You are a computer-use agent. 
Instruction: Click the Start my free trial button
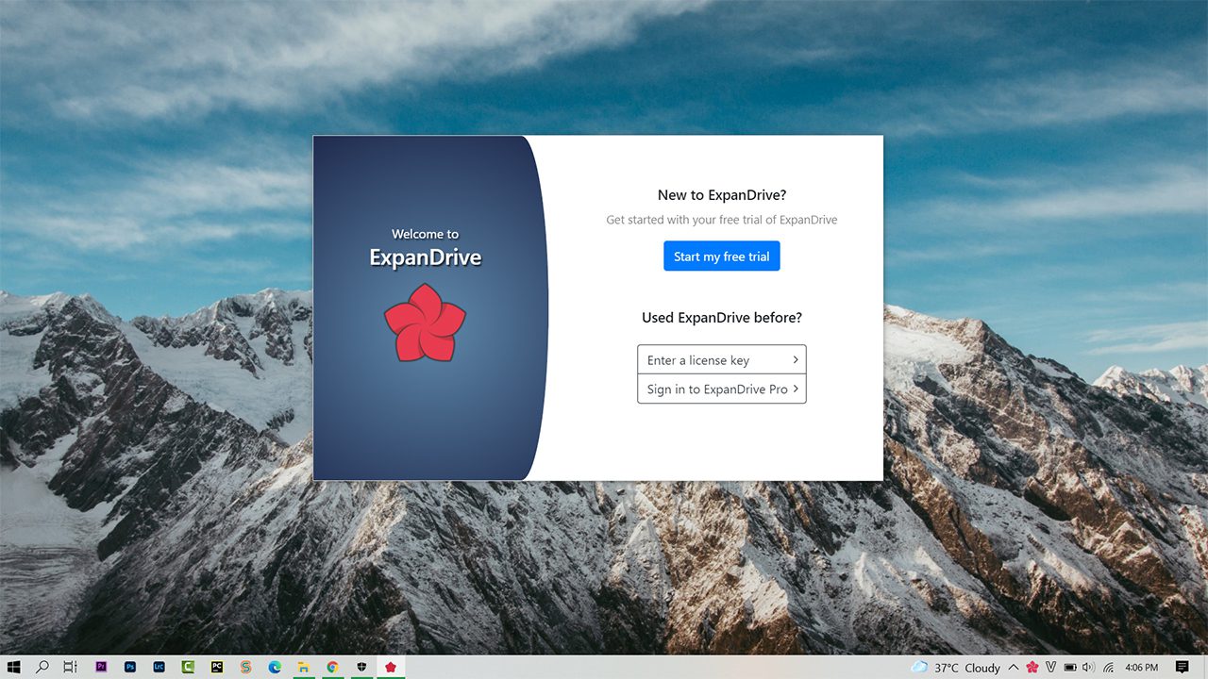[721, 257]
